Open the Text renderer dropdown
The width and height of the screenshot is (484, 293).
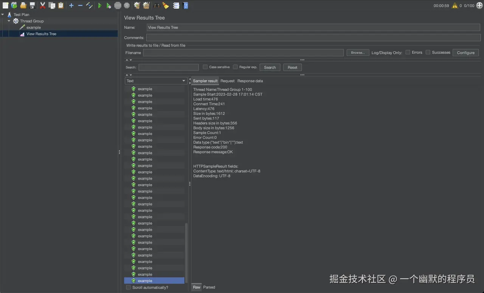(156, 81)
